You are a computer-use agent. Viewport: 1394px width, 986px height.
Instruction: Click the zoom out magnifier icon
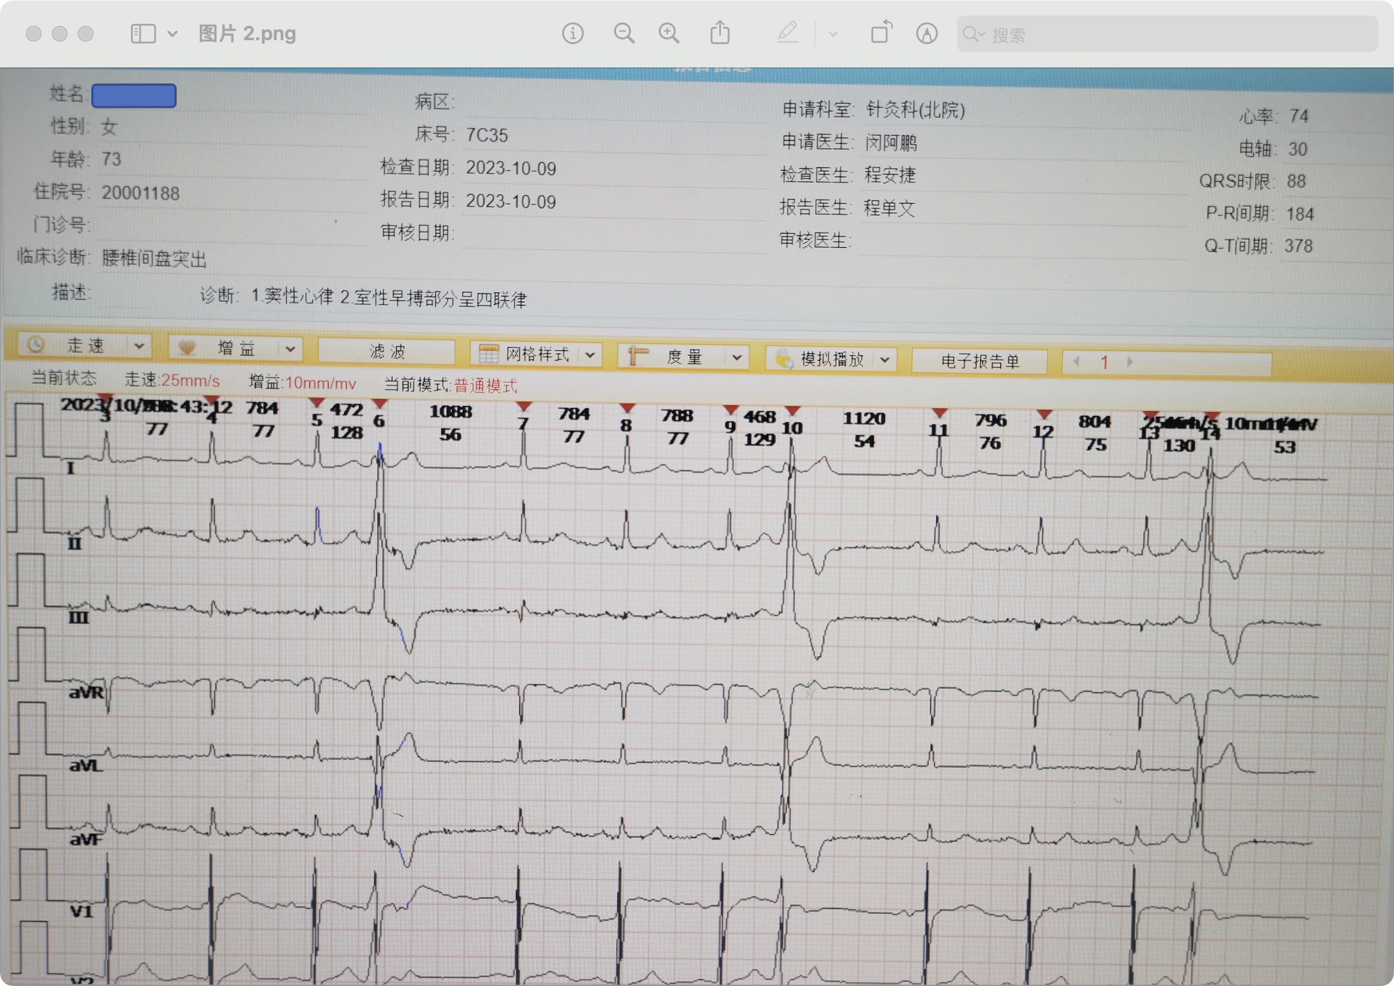(624, 33)
